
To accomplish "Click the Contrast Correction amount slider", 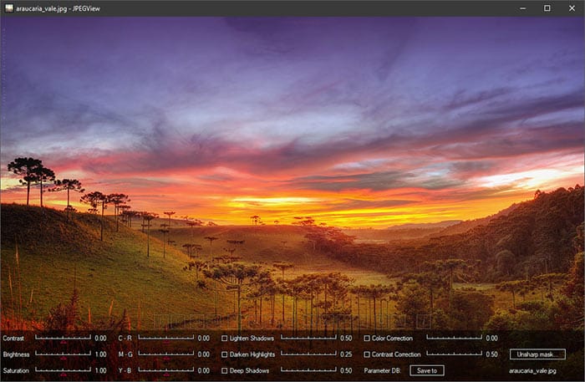I will pyautogui.click(x=454, y=354).
